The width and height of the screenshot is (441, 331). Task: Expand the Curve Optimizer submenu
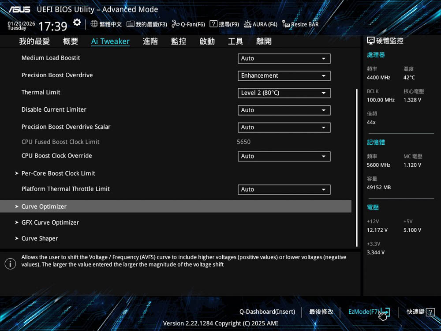[x=44, y=207]
